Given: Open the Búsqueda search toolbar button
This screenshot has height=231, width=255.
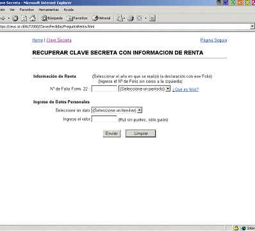Looking at the screenshot, I should tap(52, 19).
